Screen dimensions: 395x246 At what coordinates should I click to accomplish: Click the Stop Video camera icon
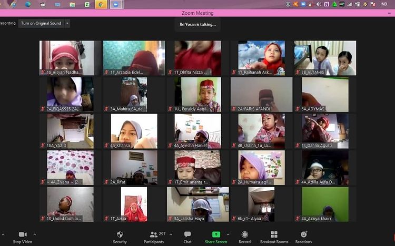22,234
